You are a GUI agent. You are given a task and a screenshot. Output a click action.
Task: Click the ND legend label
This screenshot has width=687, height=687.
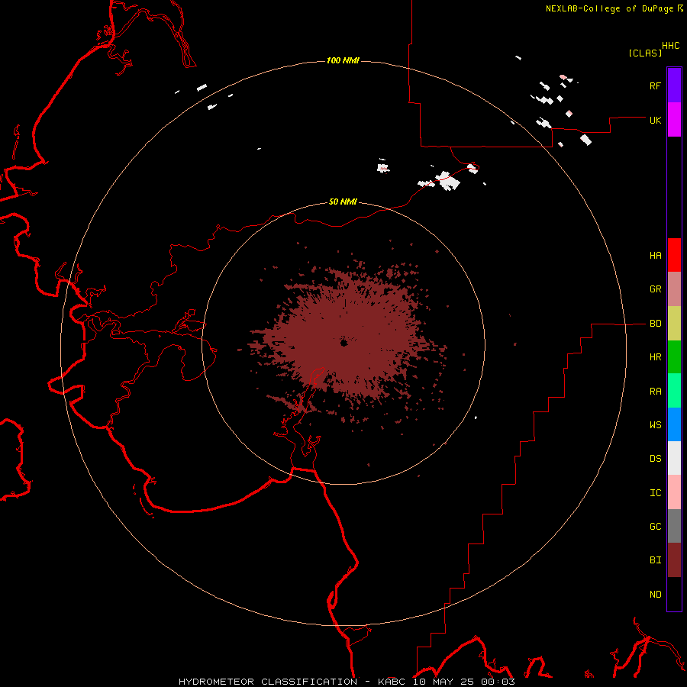[655, 595]
